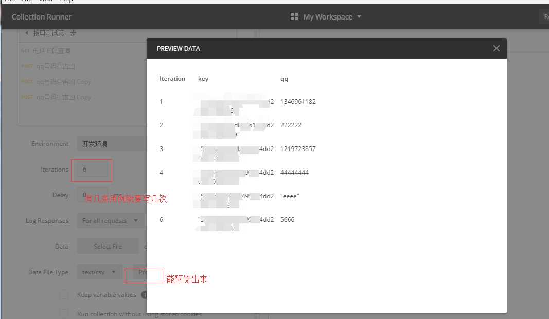Screen dimensions: 549x319
Task: Open the Log Responses For all requests dropdown
Action: (x=111, y=221)
